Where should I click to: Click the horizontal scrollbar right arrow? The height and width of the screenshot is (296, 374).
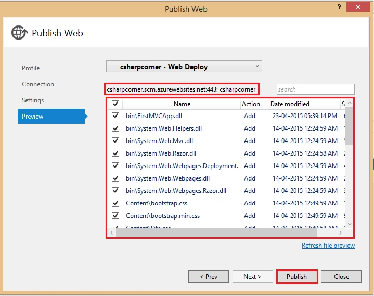(340, 233)
